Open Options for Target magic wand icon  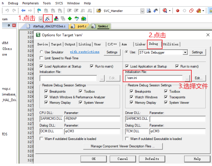point(48,18)
